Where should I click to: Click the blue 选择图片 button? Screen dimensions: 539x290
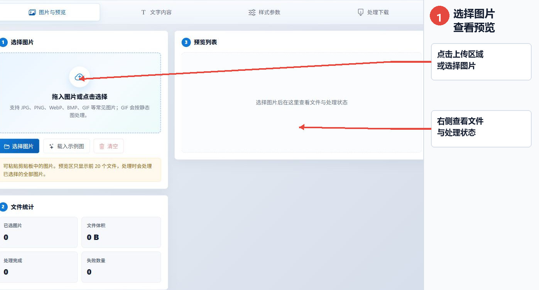(19, 146)
